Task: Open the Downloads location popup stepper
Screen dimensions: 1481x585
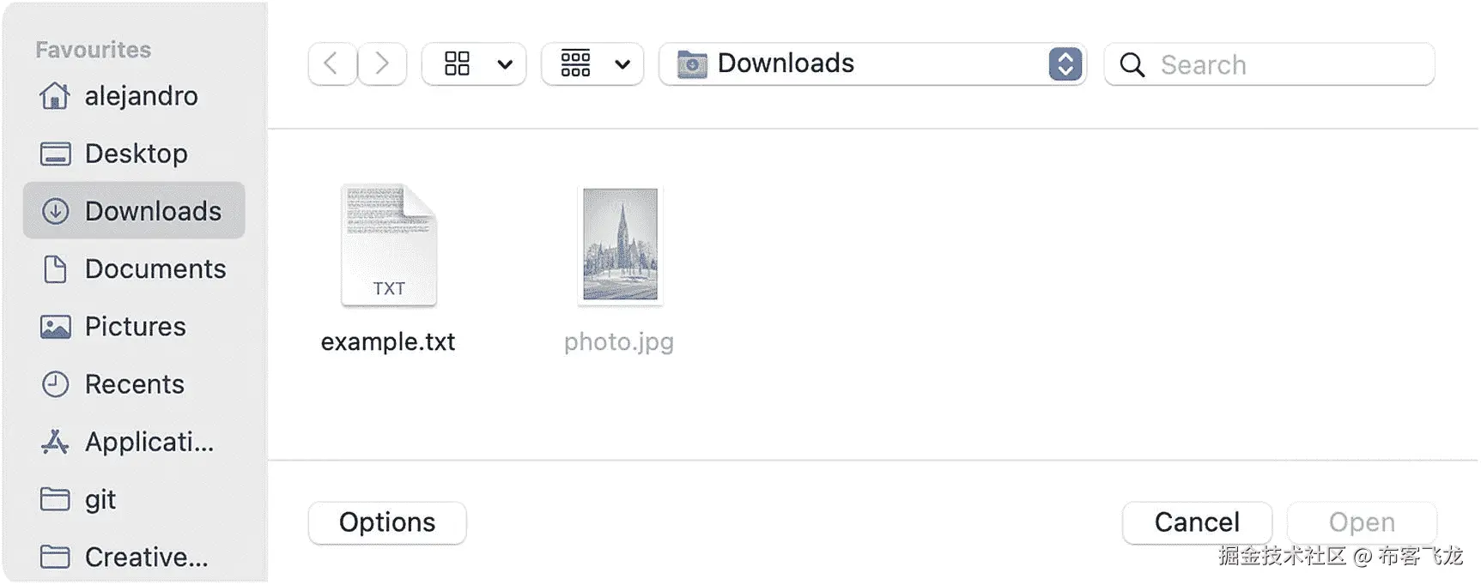Action: (1065, 63)
